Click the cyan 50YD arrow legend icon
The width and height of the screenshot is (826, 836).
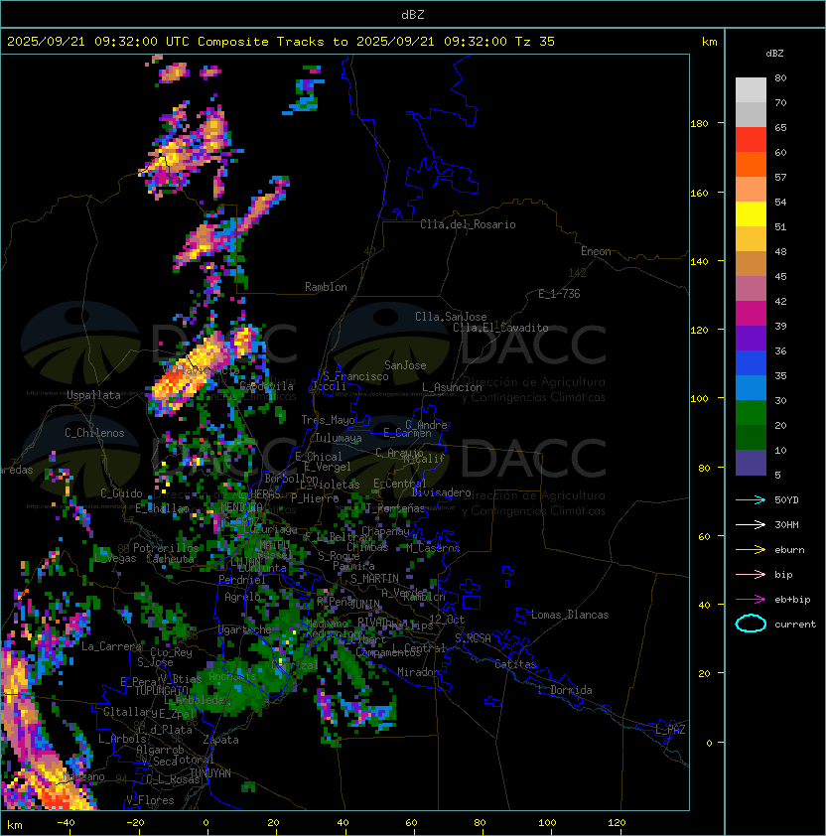click(751, 499)
